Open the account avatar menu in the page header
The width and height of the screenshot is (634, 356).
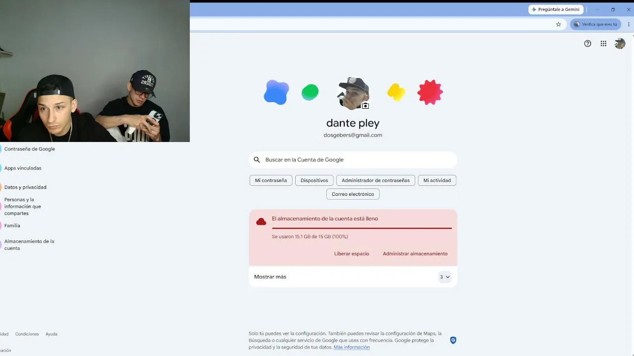coord(620,44)
